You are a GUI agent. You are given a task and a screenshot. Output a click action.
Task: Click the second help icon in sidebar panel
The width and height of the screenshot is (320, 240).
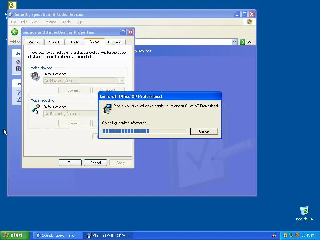coord(18,99)
